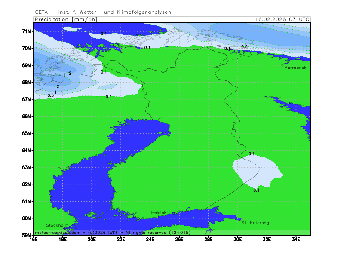Click the 28E longitude axis label
The width and height of the screenshot is (344, 258).
208,239
